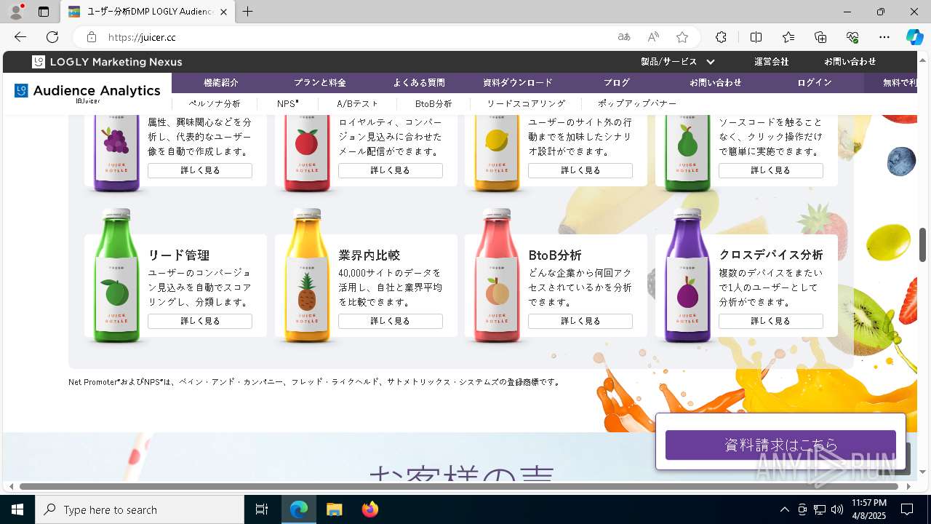This screenshot has height=524, width=931.
Task: Select the ポップアップバナー submenu item
Action: 637,104
